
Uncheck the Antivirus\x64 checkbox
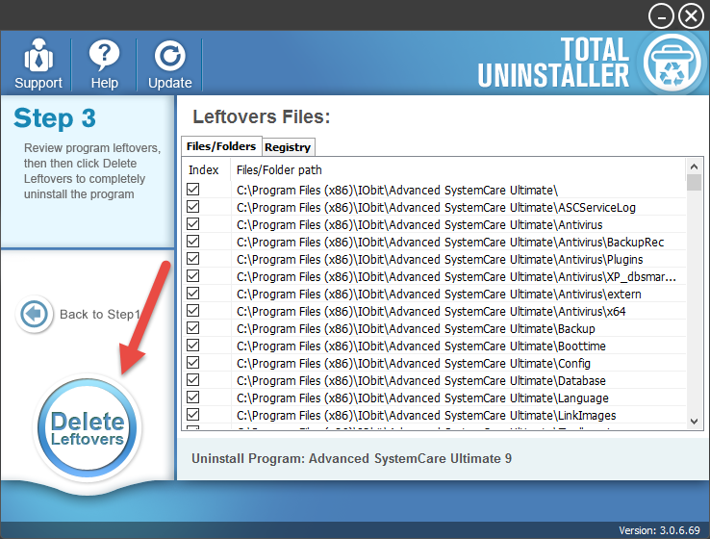click(x=193, y=311)
